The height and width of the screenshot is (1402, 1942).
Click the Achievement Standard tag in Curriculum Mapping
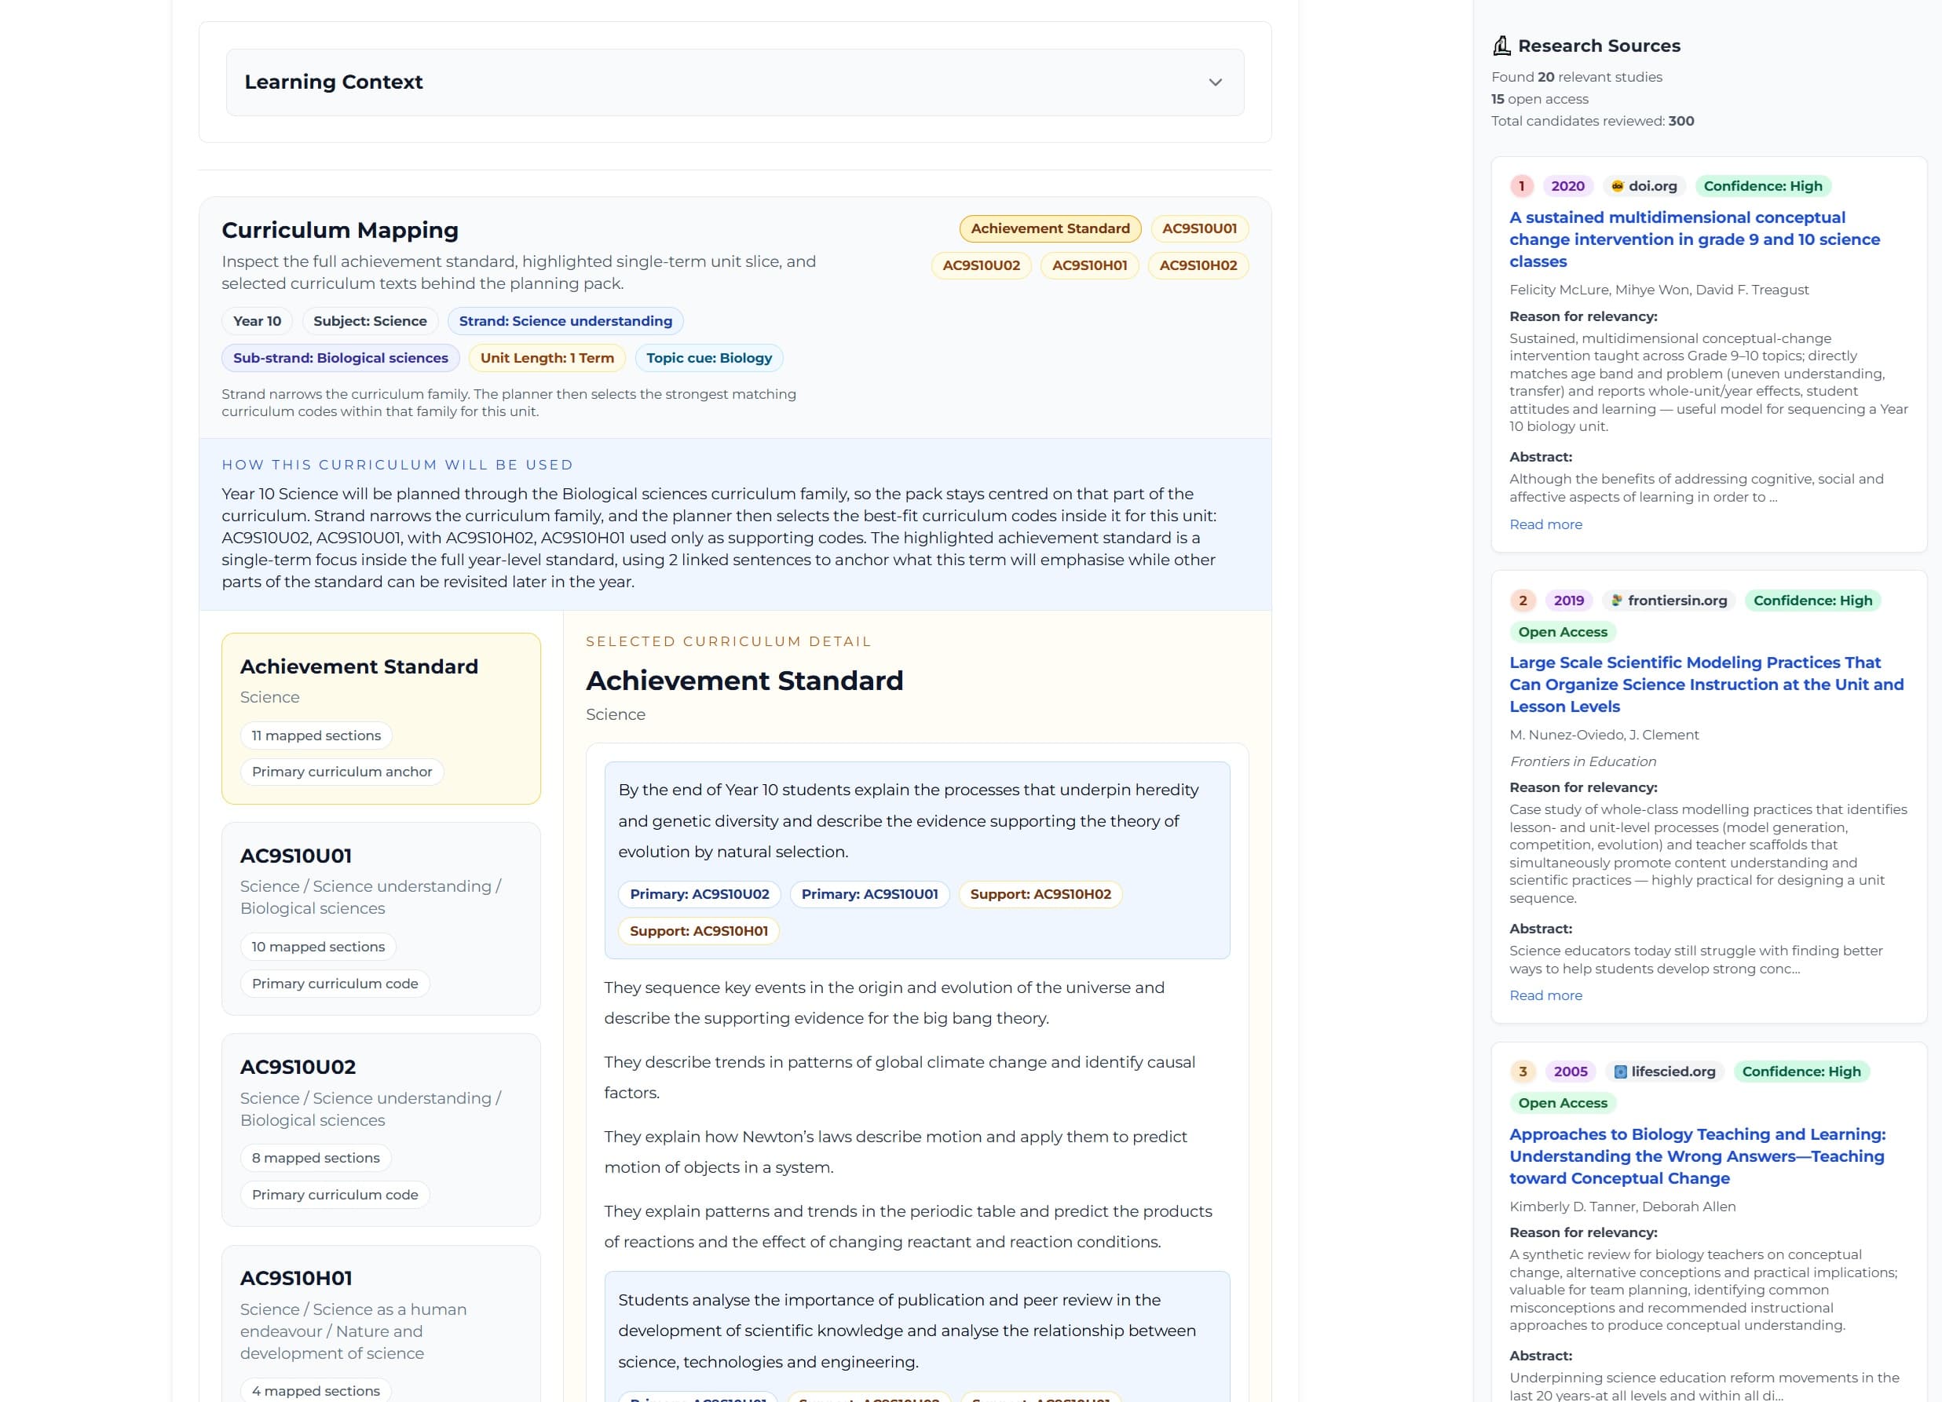[1050, 228]
